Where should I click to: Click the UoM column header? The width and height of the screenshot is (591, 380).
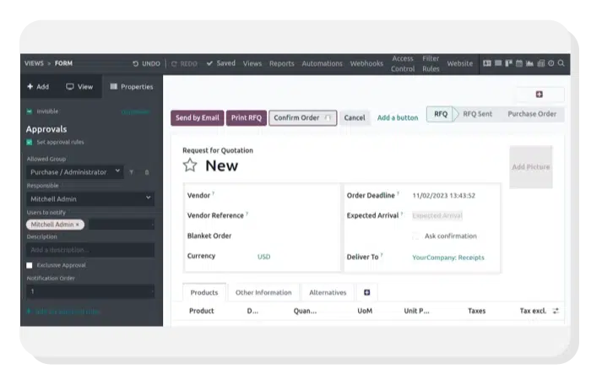(365, 311)
